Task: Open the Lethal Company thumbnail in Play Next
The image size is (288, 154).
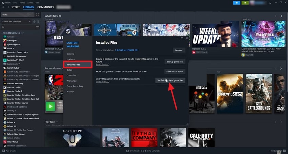Action: pyautogui.click(x=144, y=137)
